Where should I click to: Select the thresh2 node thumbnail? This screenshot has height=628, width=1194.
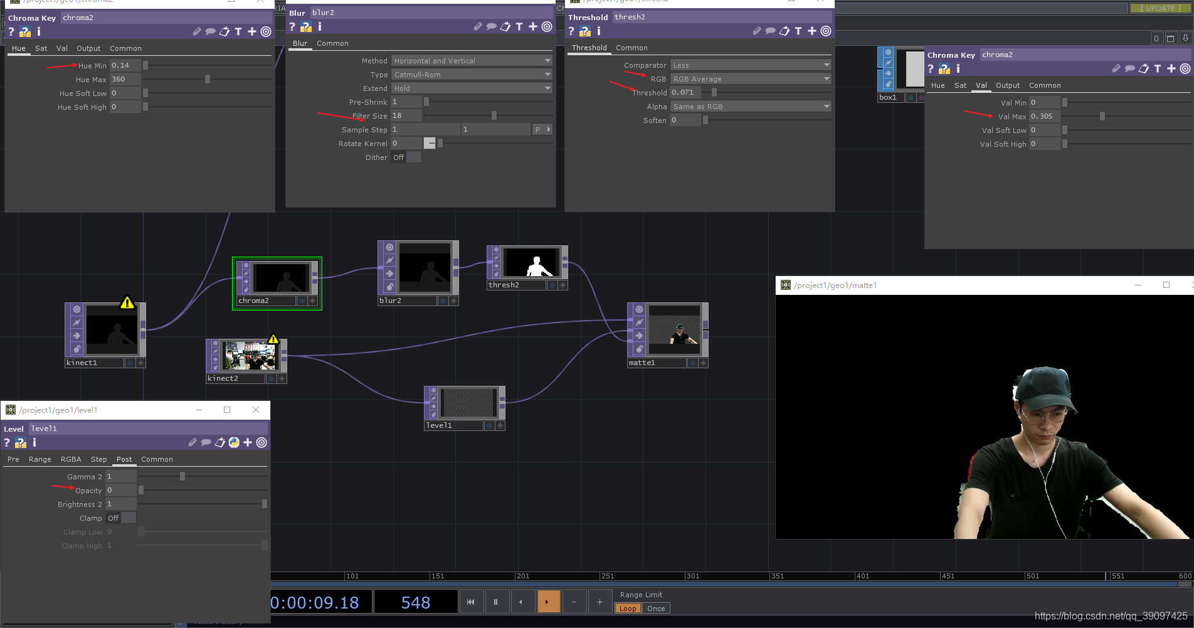531,262
